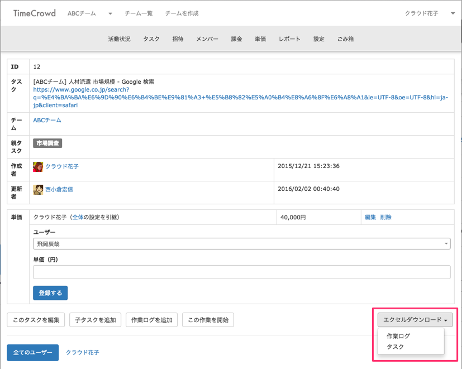The width and height of the screenshot is (462, 369).
Task: Start work with この作業を開始 button
Action: pos(208,320)
